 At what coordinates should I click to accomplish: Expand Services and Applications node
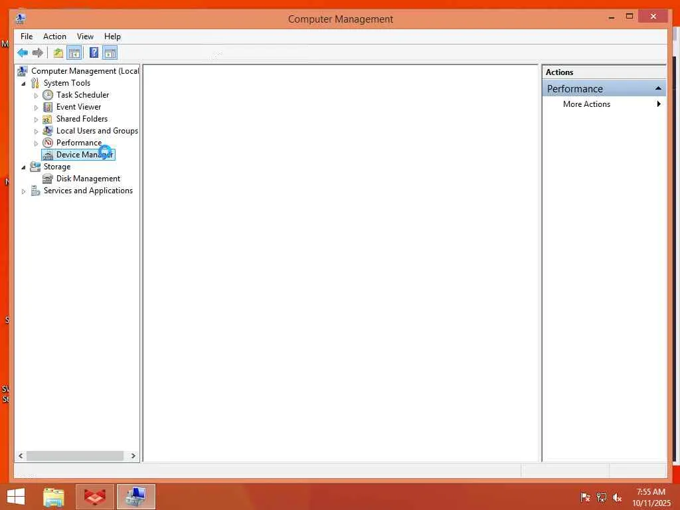pos(23,191)
